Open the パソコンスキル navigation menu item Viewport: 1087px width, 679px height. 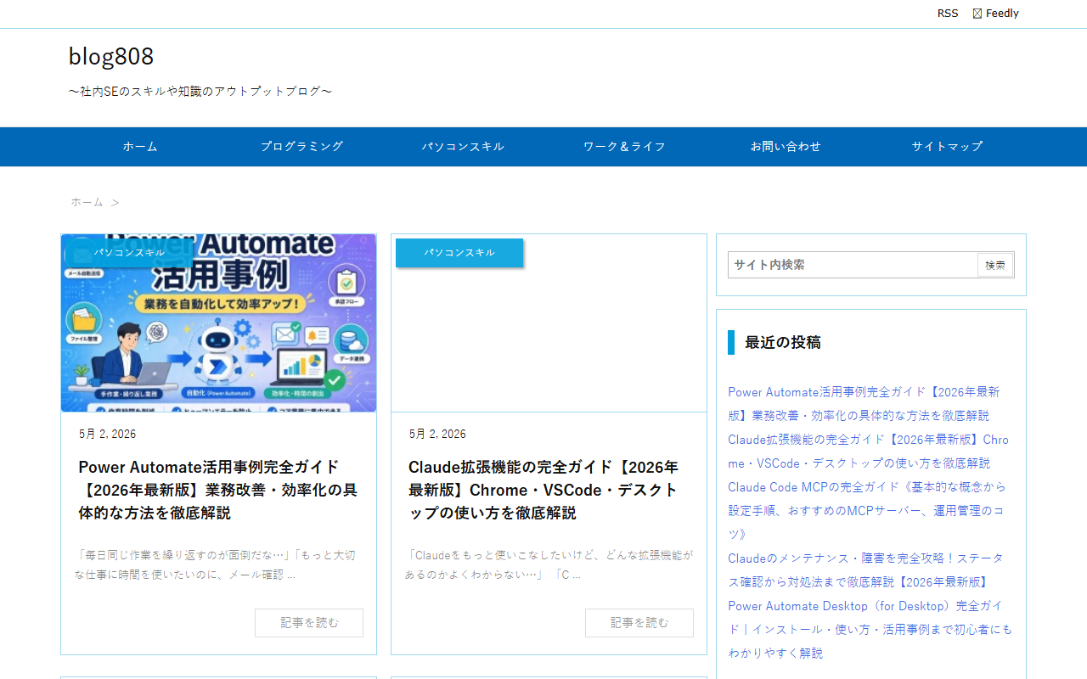click(463, 147)
